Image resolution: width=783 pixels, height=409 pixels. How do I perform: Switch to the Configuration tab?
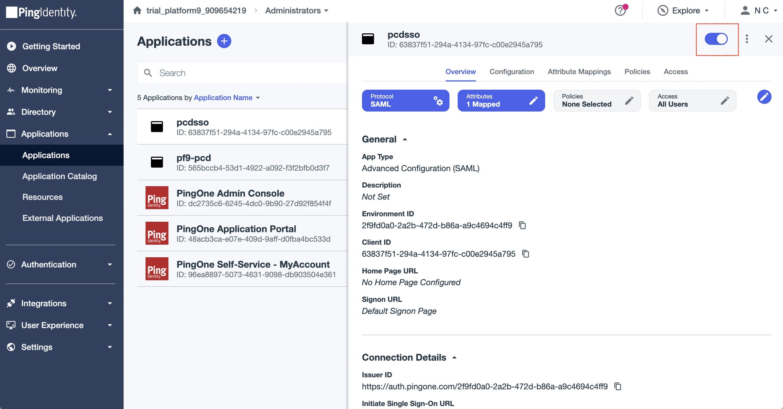511,72
